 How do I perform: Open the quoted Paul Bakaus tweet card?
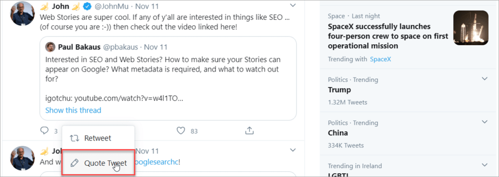(168, 78)
